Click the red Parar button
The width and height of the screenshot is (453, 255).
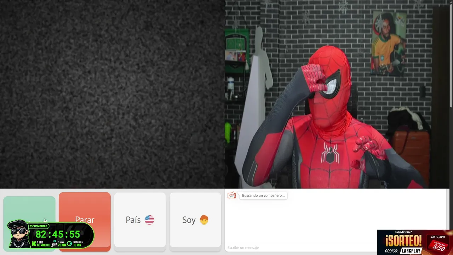pos(85,221)
